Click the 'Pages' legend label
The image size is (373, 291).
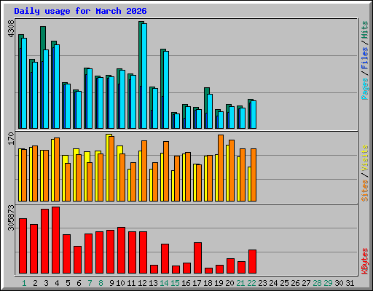365,89
